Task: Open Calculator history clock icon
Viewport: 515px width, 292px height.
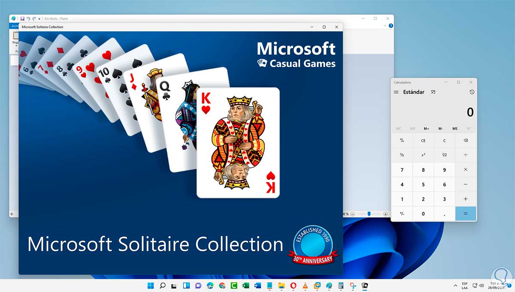Action: click(x=472, y=92)
